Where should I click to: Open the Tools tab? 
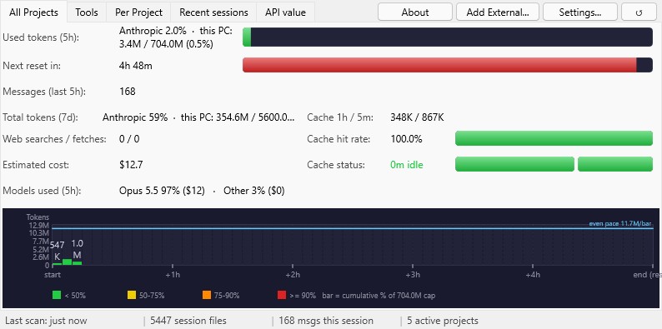(87, 12)
